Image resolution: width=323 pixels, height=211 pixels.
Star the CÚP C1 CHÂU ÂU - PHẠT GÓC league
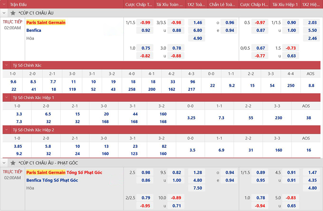[13, 163]
